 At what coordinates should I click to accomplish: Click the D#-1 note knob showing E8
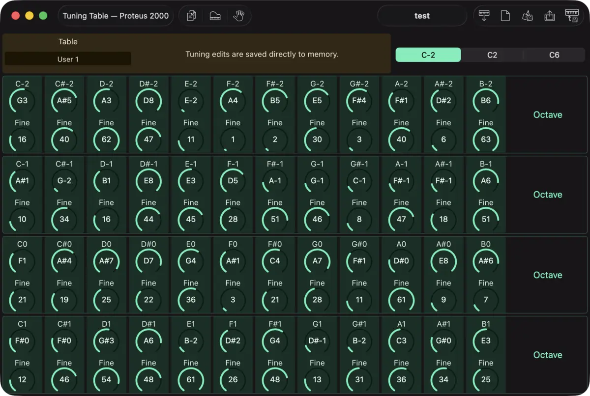click(x=148, y=181)
